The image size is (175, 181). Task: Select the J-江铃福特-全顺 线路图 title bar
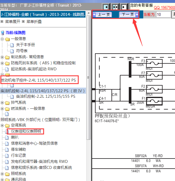[43, 14]
